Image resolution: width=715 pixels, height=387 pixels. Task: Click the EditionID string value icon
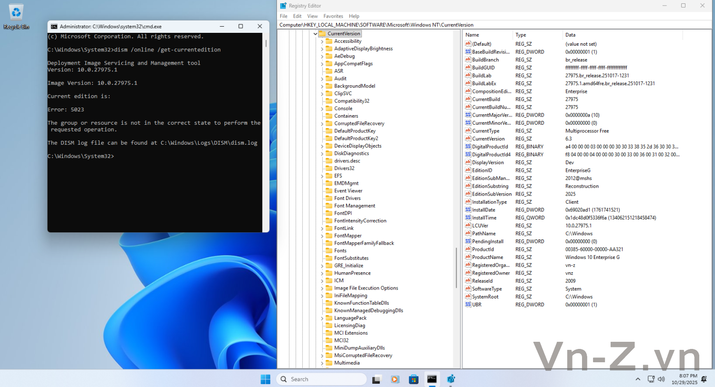click(468, 170)
